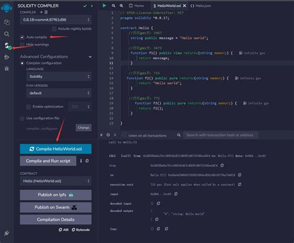Copy Bytecode to clipboard
This screenshot has width=294, height=243.
click(x=81, y=229)
